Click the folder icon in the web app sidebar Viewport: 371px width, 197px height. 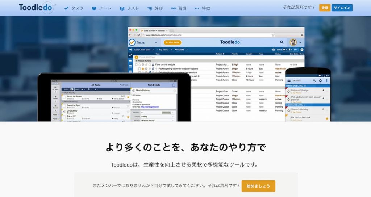coord(130,61)
